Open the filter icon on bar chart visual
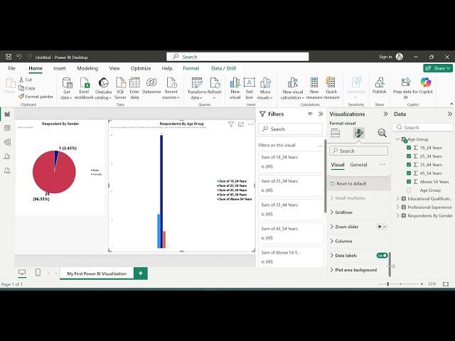Screen dimensions: 455x341 (x=231, y=124)
